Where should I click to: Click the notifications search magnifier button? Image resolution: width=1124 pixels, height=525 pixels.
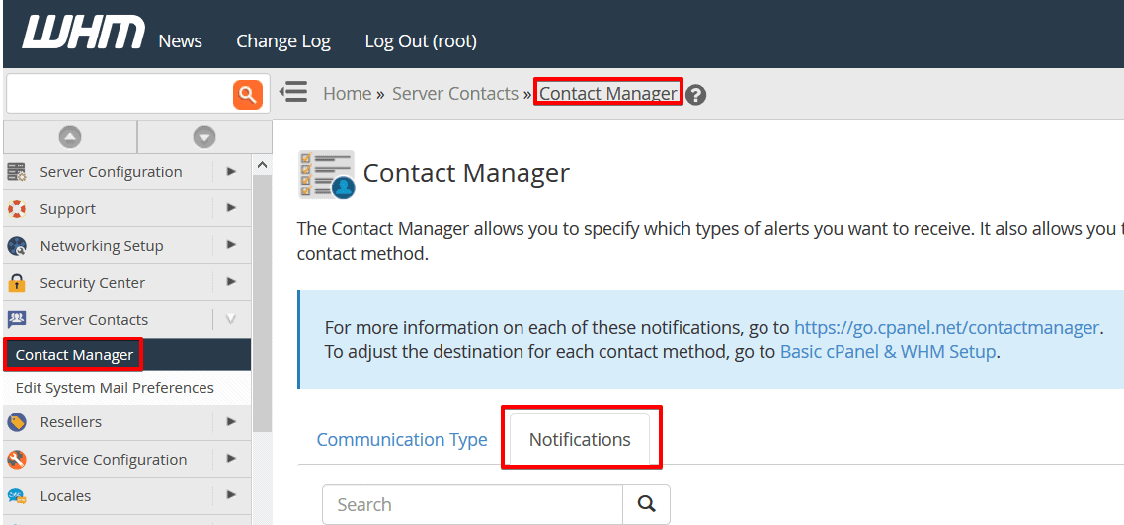click(647, 504)
